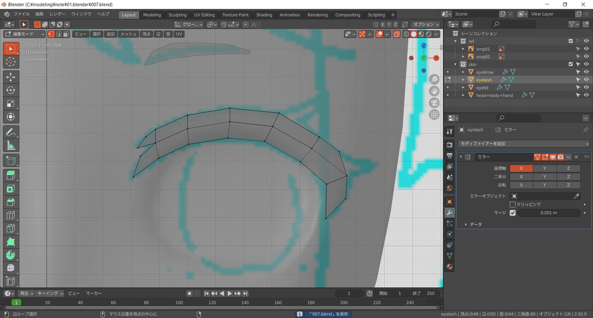The height and width of the screenshot is (318, 593).
Task: Jump to the end frame button
Action: (246, 293)
